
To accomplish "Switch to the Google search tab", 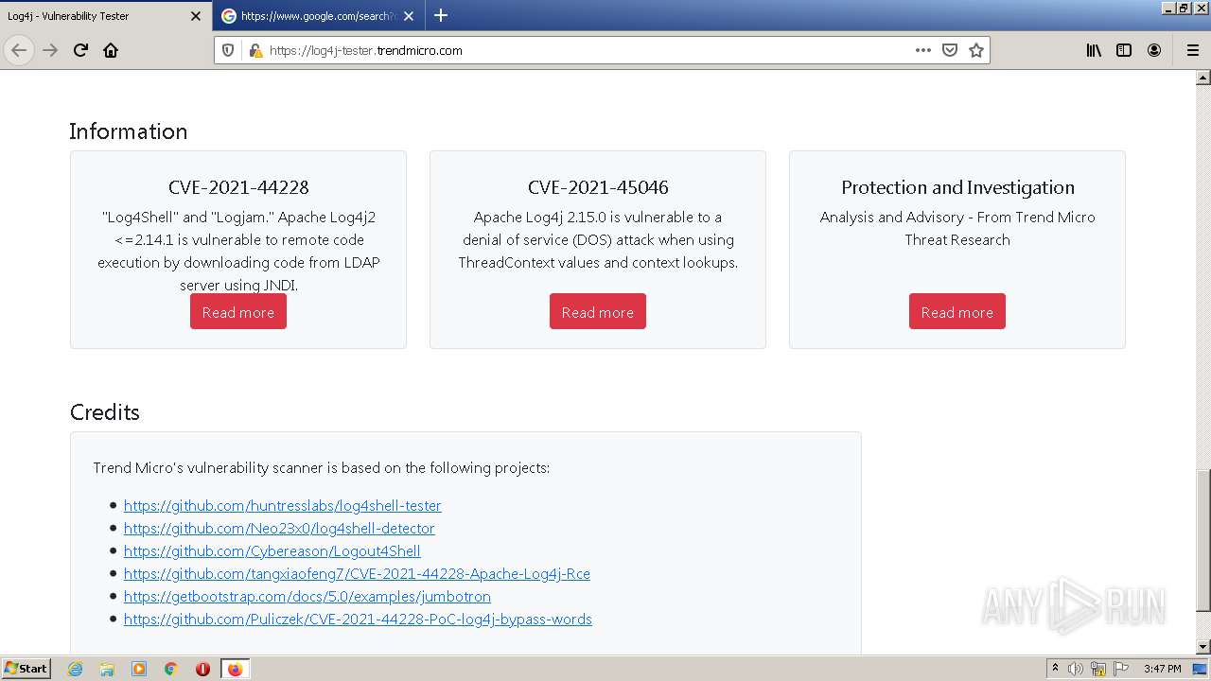I will pos(319,16).
